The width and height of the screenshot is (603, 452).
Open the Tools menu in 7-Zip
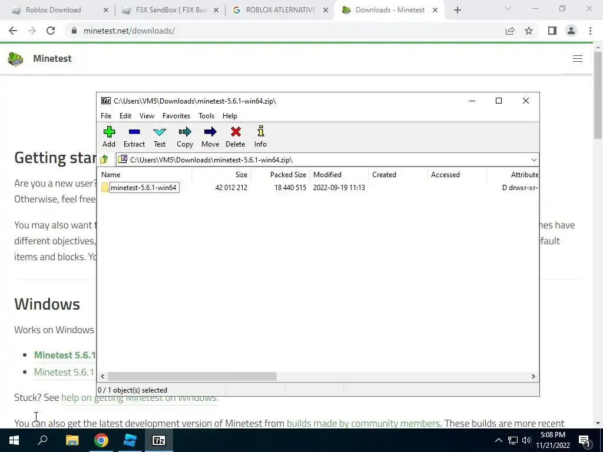pos(206,116)
